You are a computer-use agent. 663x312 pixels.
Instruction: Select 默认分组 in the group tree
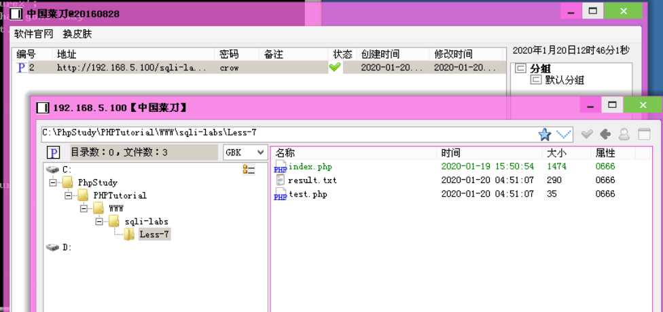(x=565, y=80)
